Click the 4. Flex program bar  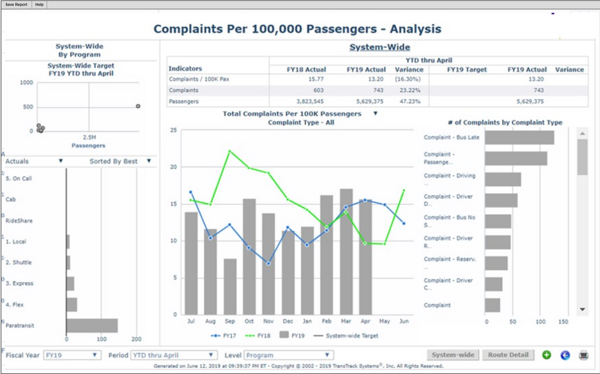click(71, 304)
